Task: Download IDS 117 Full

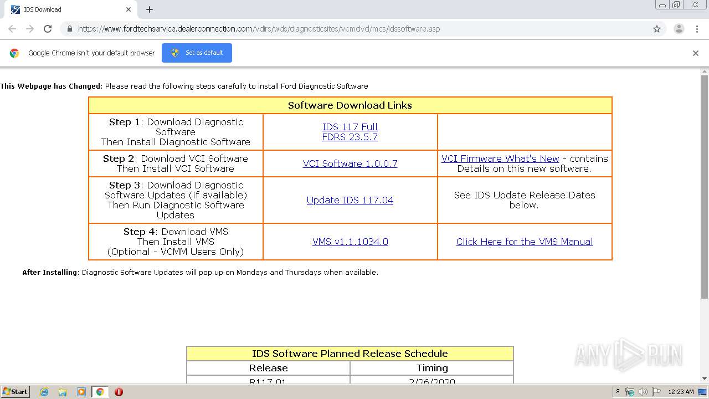Action: click(350, 127)
